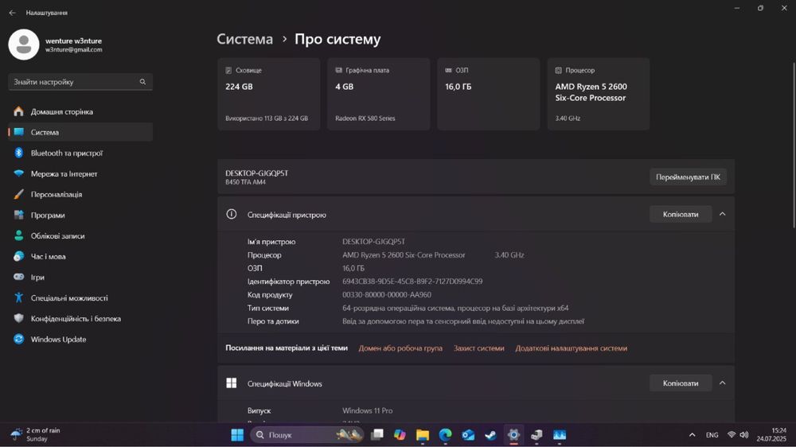796x447 pixels.
Task: Click the Конфіденційність і безпека shield icon
Action: point(19,319)
